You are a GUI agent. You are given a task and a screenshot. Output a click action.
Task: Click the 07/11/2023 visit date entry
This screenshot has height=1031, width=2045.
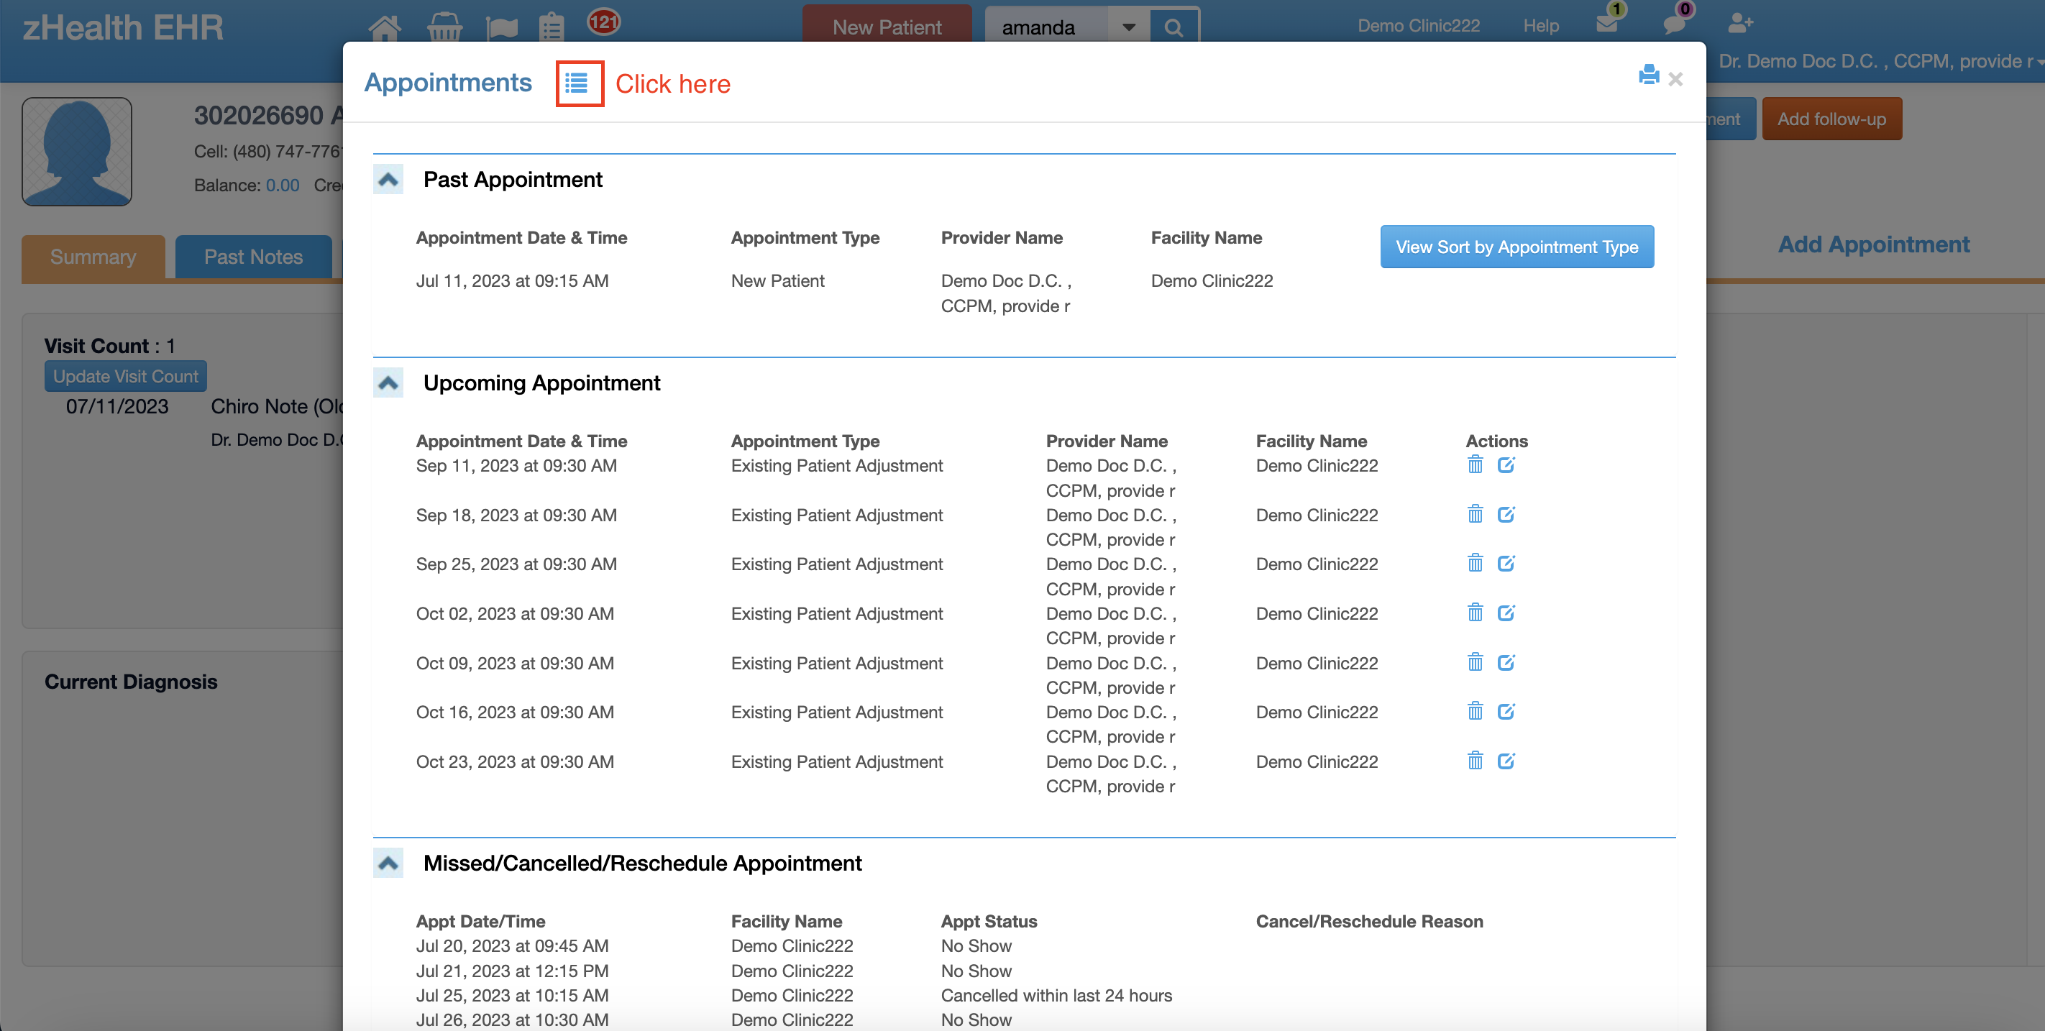(x=117, y=406)
